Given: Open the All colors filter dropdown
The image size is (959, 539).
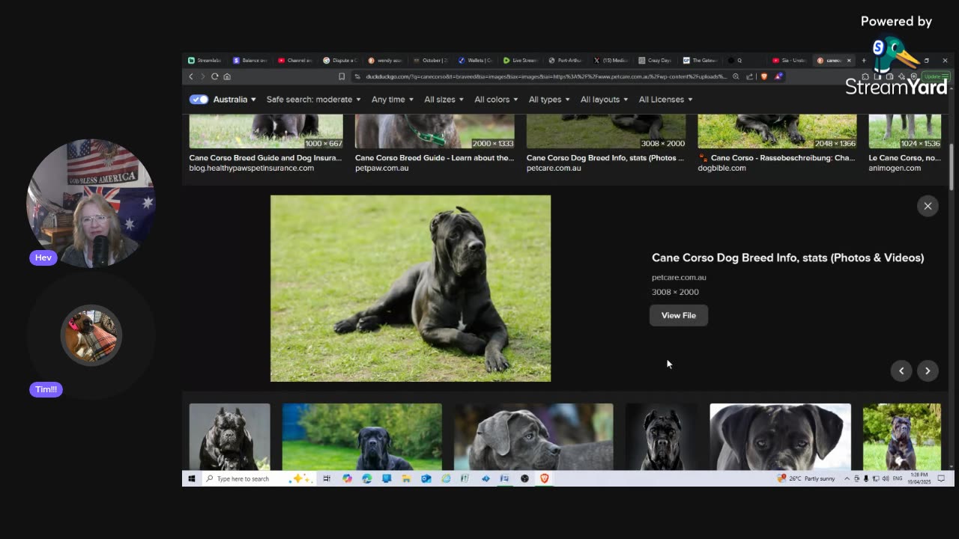Looking at the screenshot, I should [496, 100].
